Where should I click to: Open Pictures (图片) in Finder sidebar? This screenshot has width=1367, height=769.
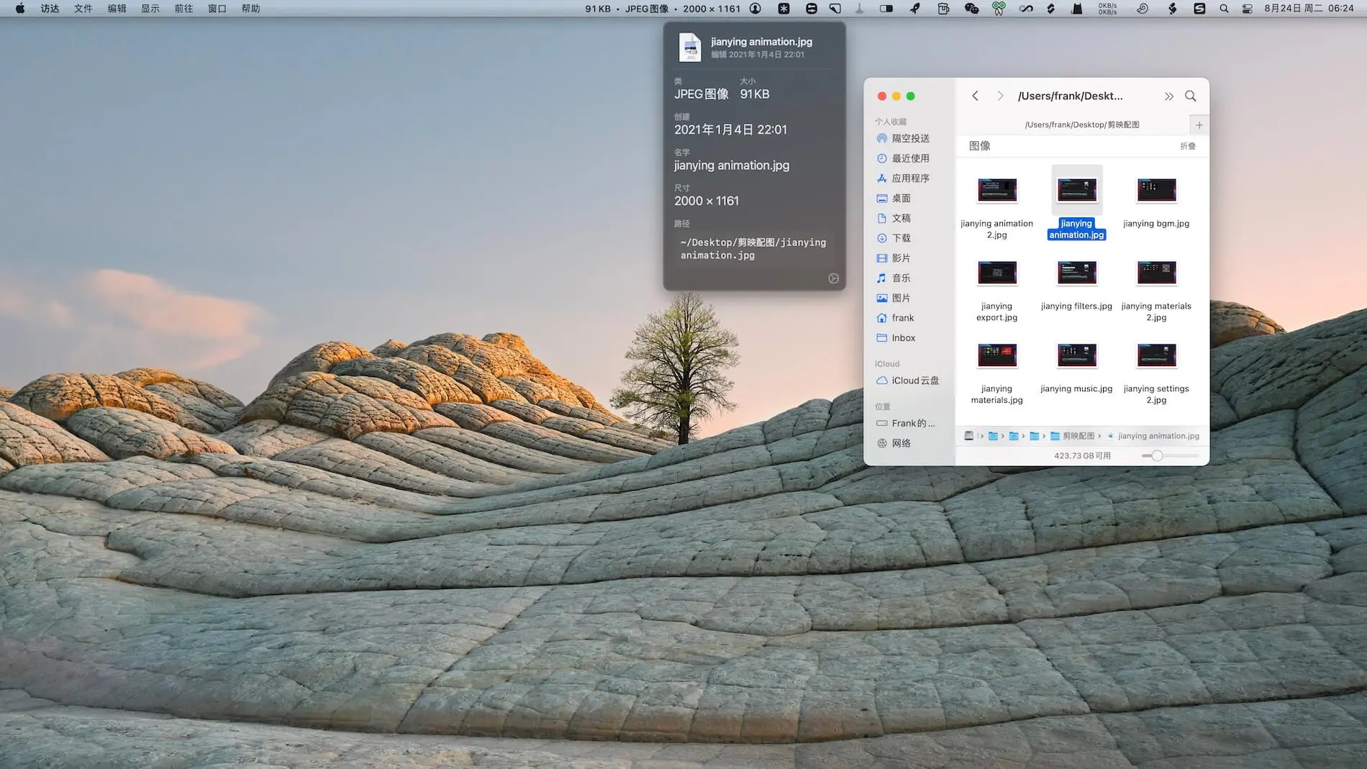(894, 298)
